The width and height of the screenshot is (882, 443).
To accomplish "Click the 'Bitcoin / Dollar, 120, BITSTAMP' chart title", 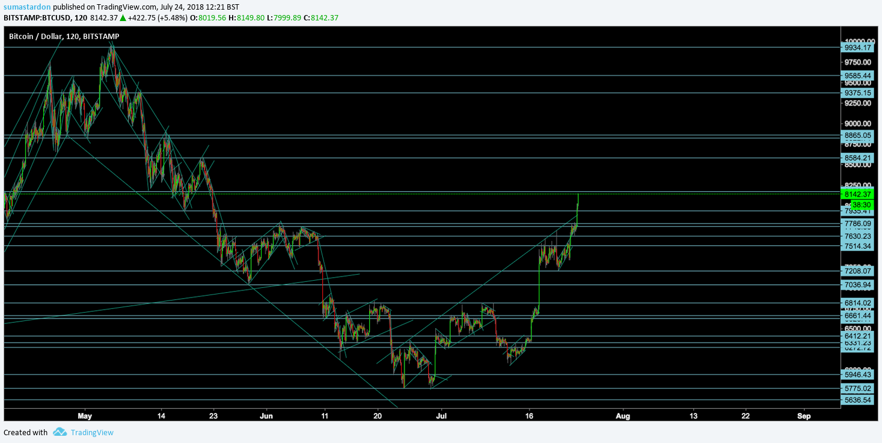I will pyautogui.click(x=64, y=37).
